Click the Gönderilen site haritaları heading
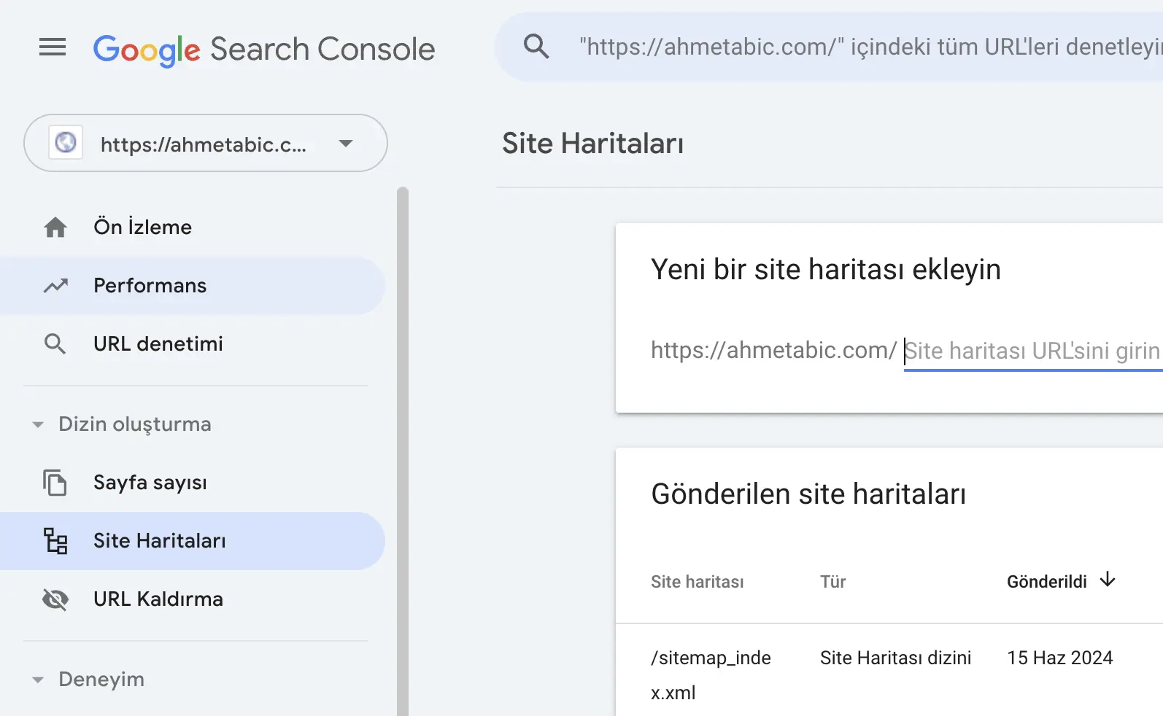This screenshot has width=1163, height=716. click(x=808, y=494)
